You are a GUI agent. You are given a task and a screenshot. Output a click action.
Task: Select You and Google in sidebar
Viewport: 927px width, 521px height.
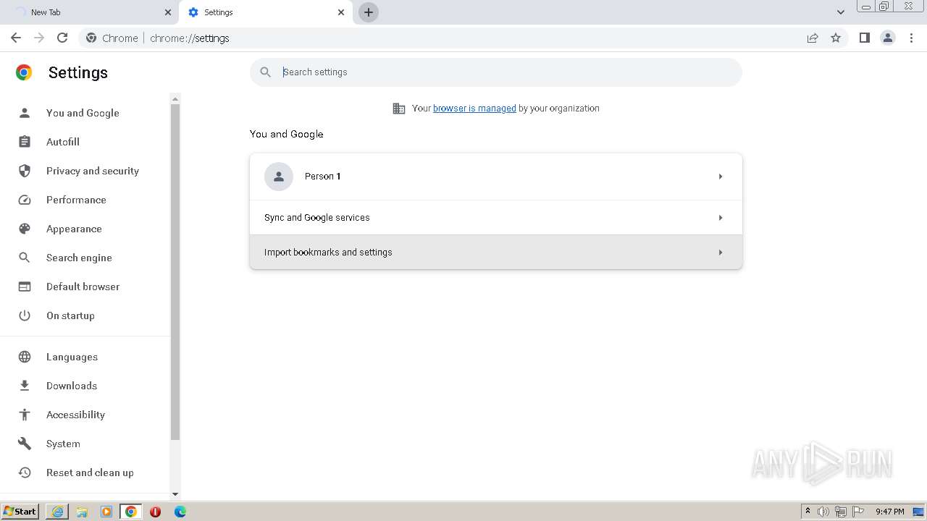coord(83,113)
